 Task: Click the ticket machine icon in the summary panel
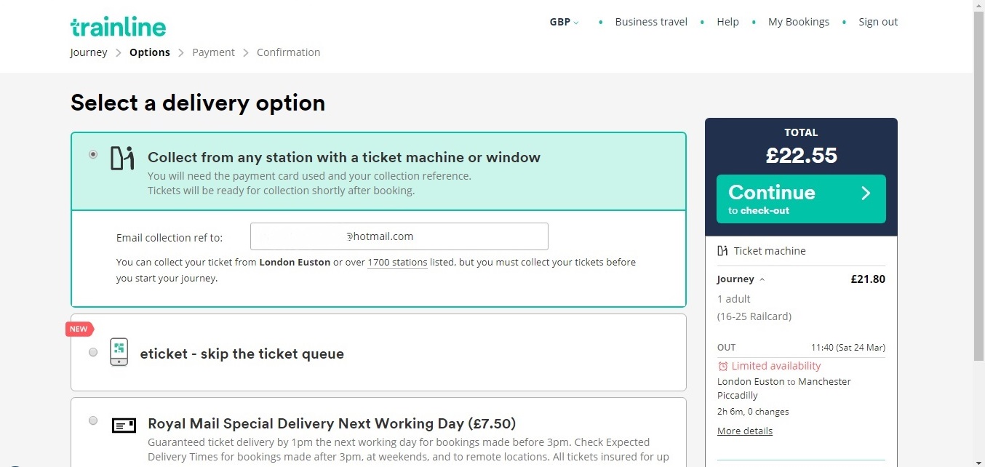click(722, 251)
